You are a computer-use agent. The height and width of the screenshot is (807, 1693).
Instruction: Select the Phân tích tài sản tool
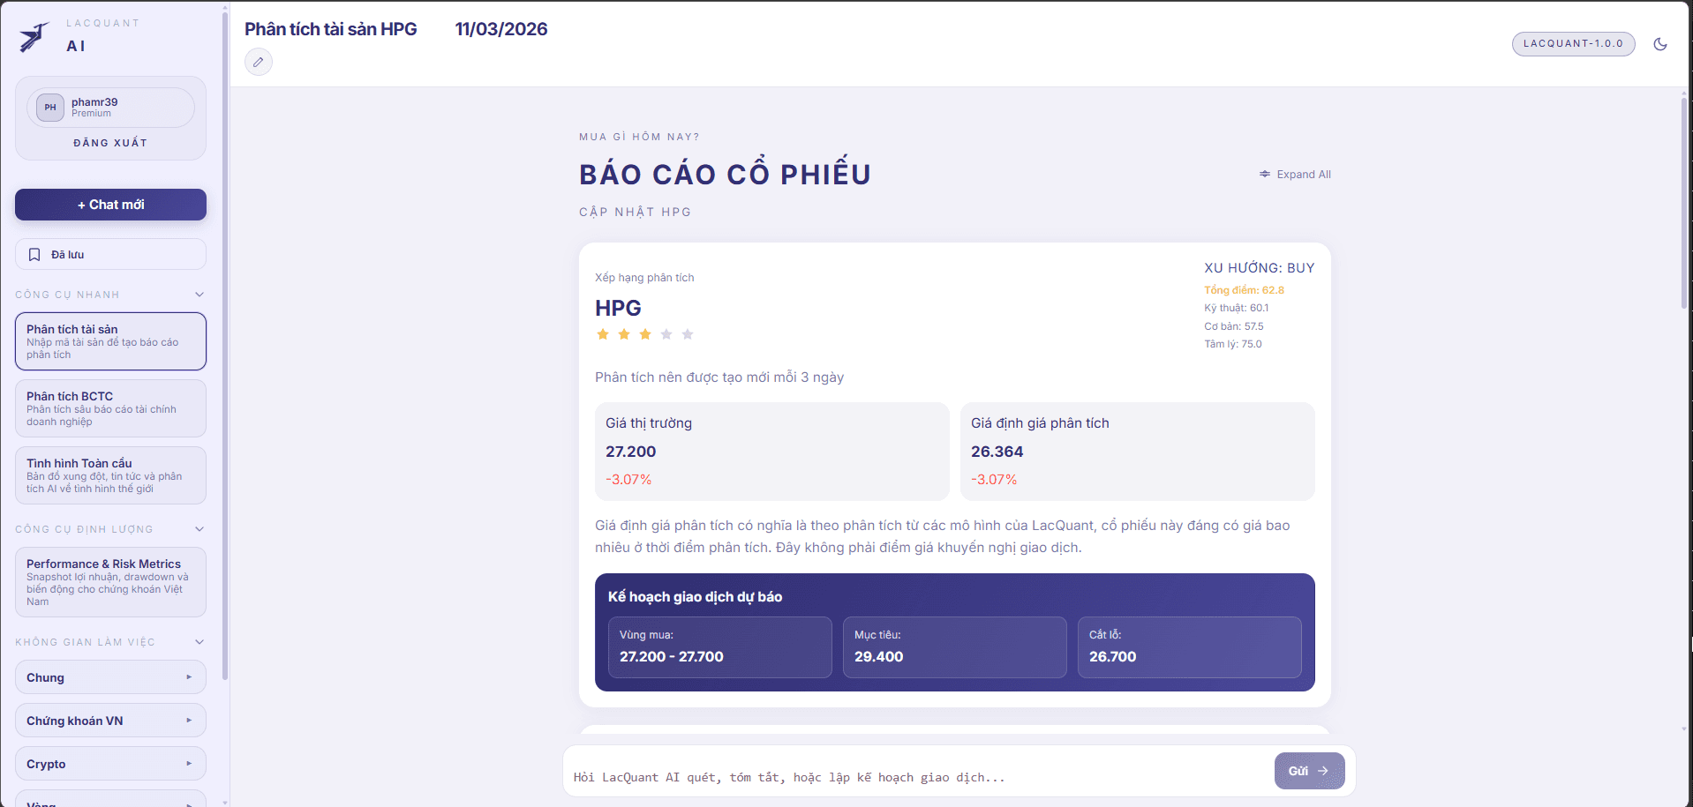tap(110, 340)
